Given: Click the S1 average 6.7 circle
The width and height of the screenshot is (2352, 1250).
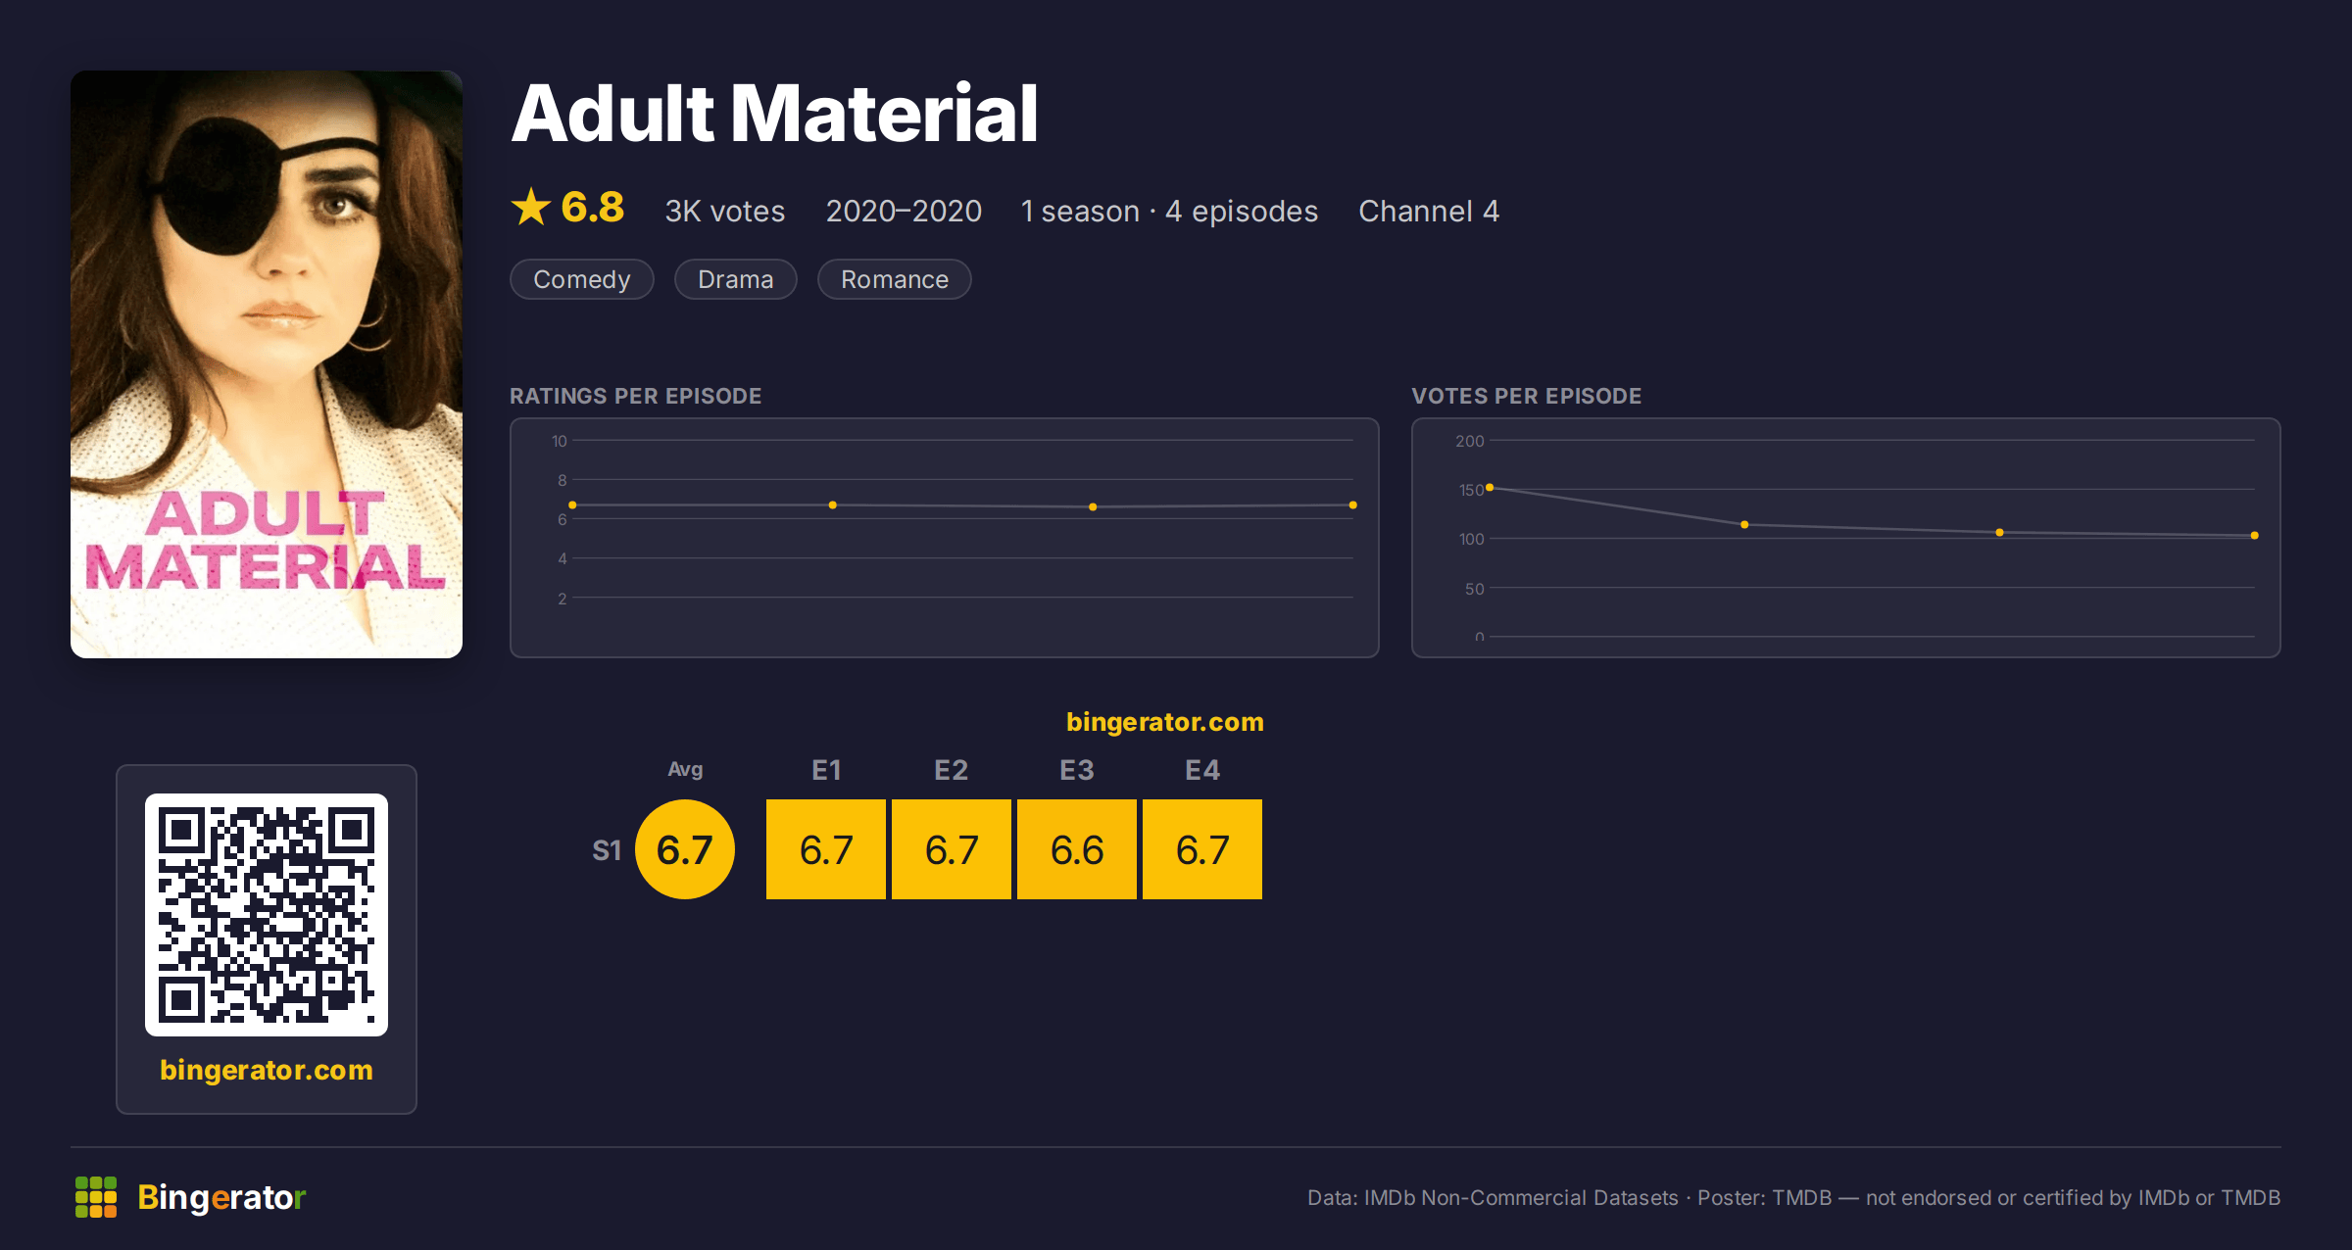Looking at the screenshot, I should pyautogui.click(x=685, y=849).
